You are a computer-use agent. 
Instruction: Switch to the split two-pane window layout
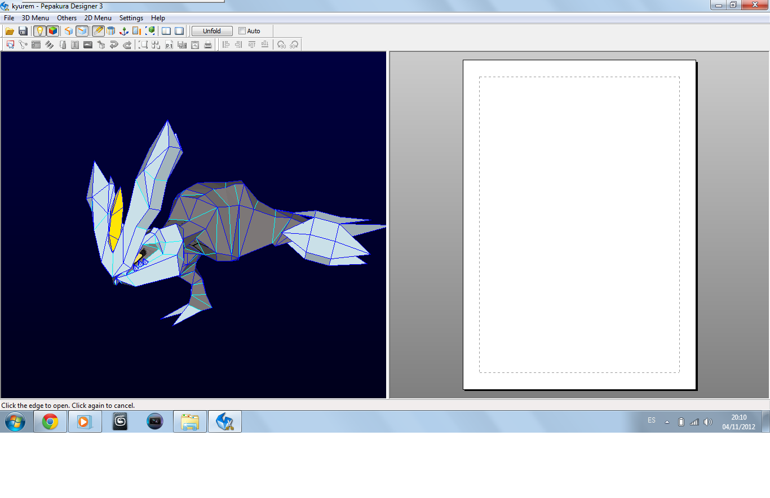point(166,31)
